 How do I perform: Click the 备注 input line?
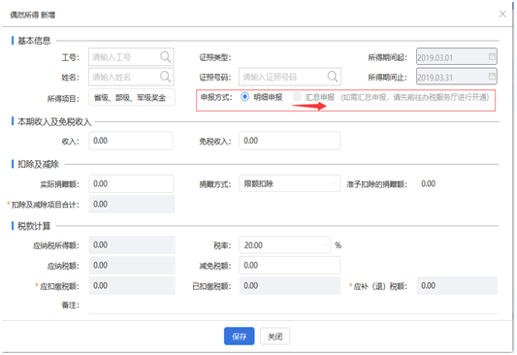tap(293, 306)
